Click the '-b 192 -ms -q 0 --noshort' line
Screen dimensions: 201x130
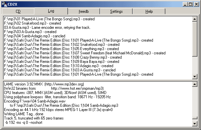[x=24, y=122]
